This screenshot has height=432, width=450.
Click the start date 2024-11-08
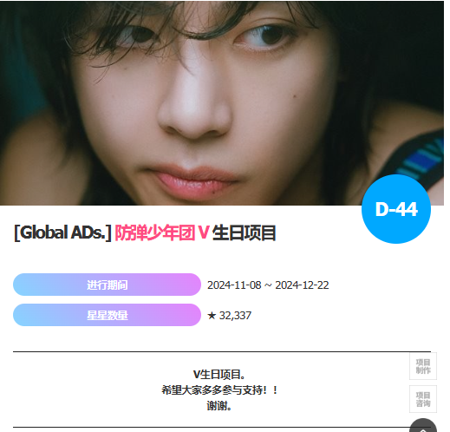(234, 285)
